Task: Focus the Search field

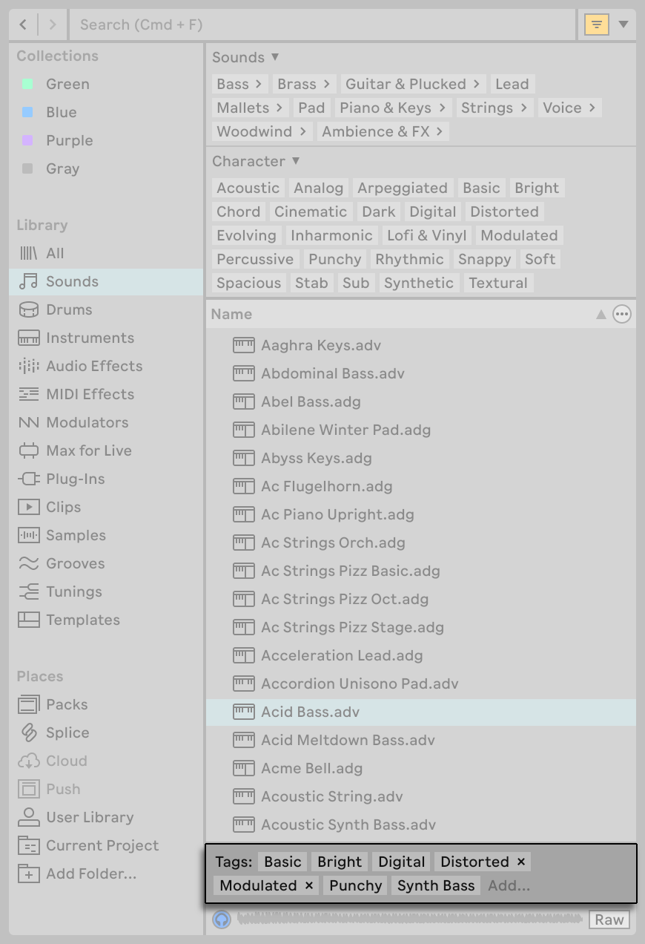Action: (x=322, y=24)
